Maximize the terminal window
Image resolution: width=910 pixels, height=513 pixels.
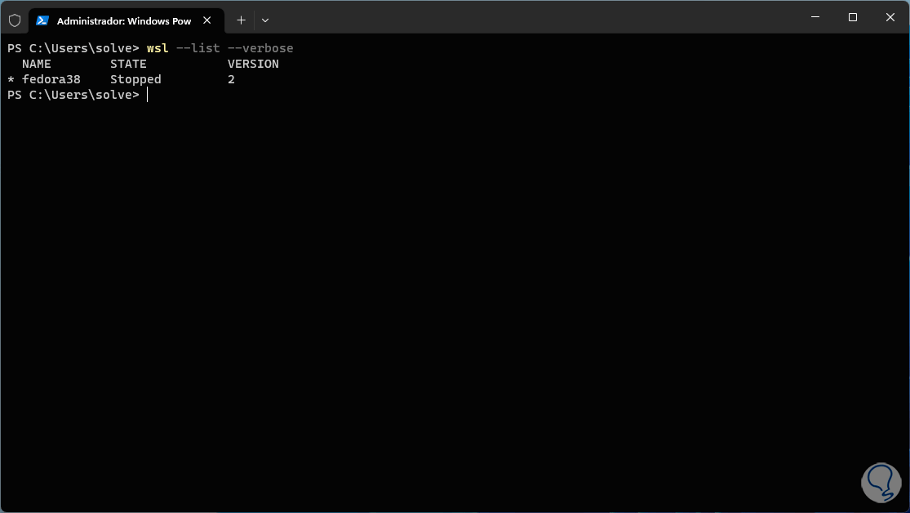click(853, 17)
